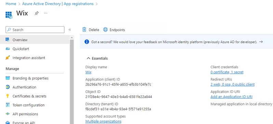Open the more options ellipsis menu

coord(46,13)
